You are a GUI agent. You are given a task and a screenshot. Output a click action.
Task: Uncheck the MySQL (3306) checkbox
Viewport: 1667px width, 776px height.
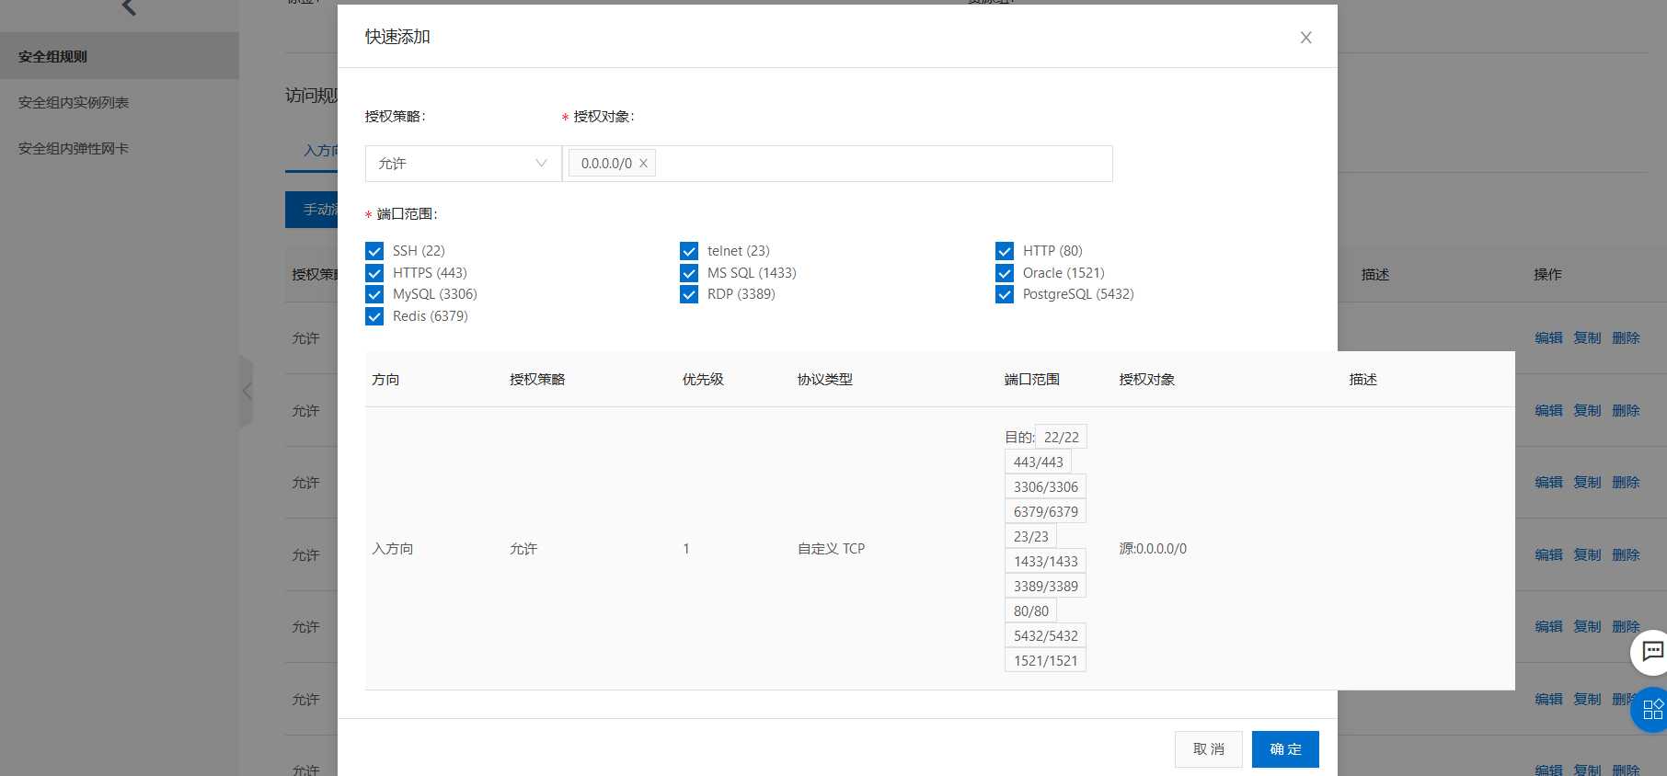click(374, 294)
